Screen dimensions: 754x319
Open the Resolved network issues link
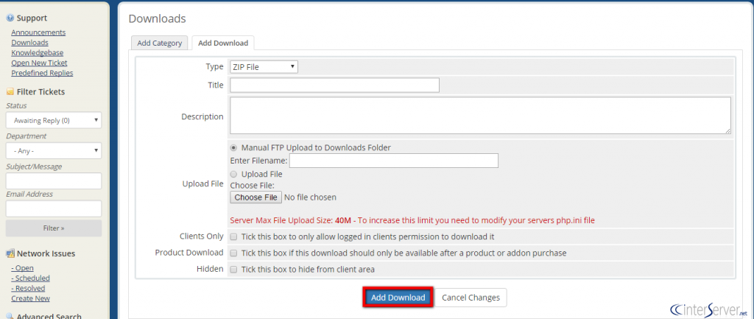tap(29, 288)
